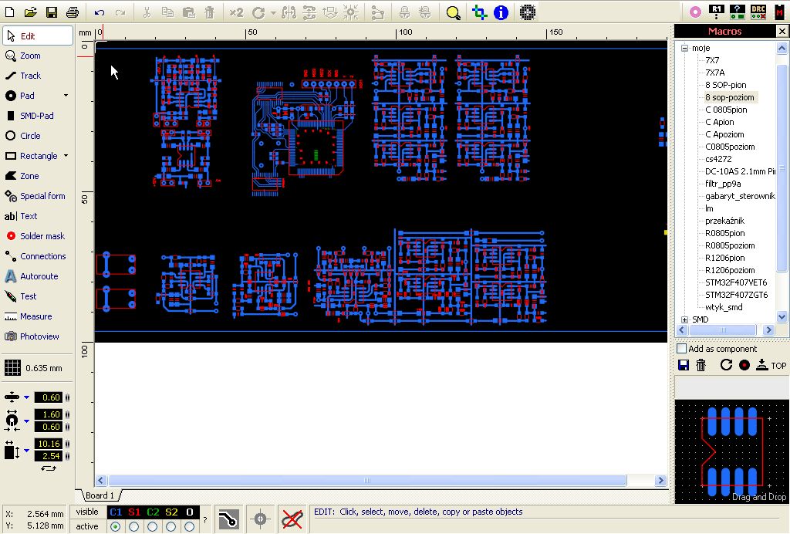Select the Track drawing tool
Image resolution: width=790 pixels, height=534 pixels.
point(30,76)
